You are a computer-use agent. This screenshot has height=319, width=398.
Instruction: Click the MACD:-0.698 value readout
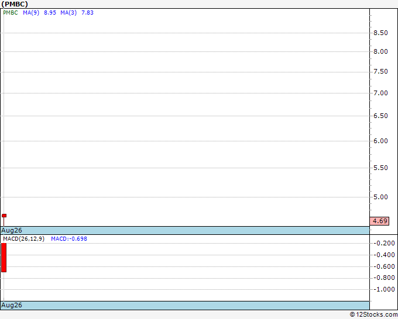(x=69, y=239)
